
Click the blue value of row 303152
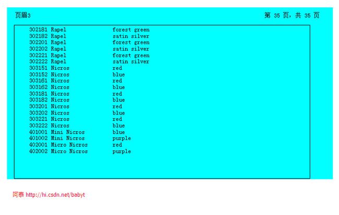tap(119, 74)
